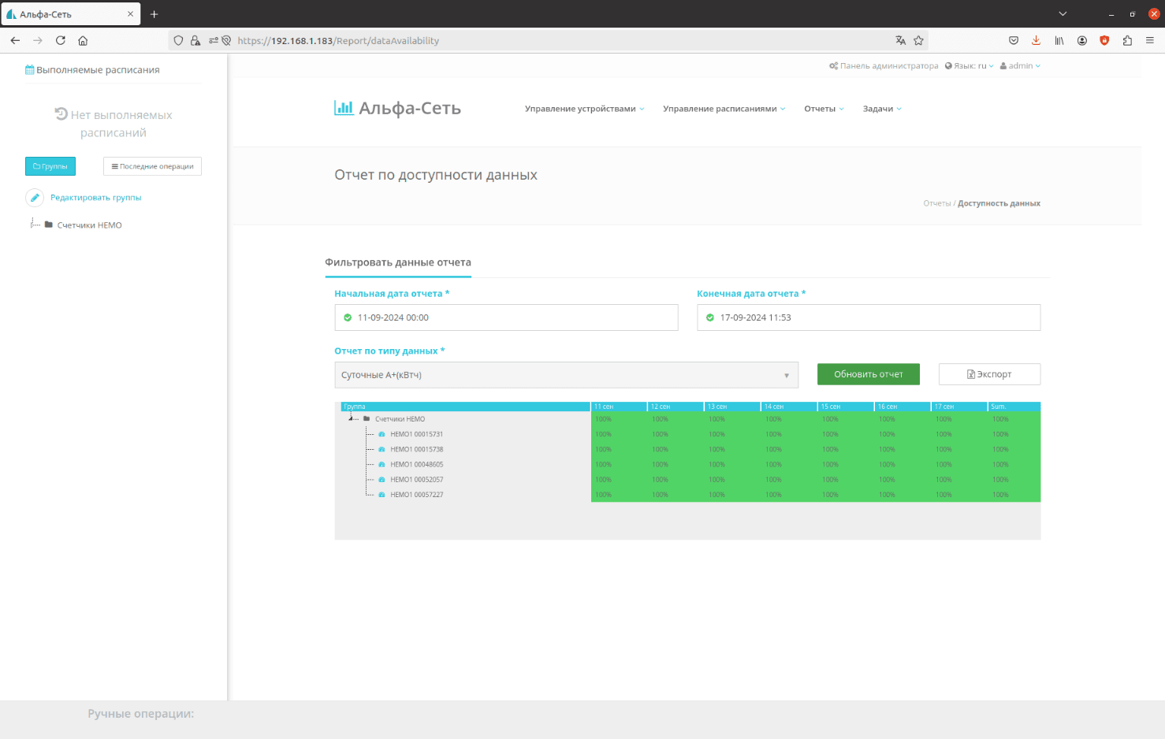Click the Обновить отчет button

(x=869, y=374)
